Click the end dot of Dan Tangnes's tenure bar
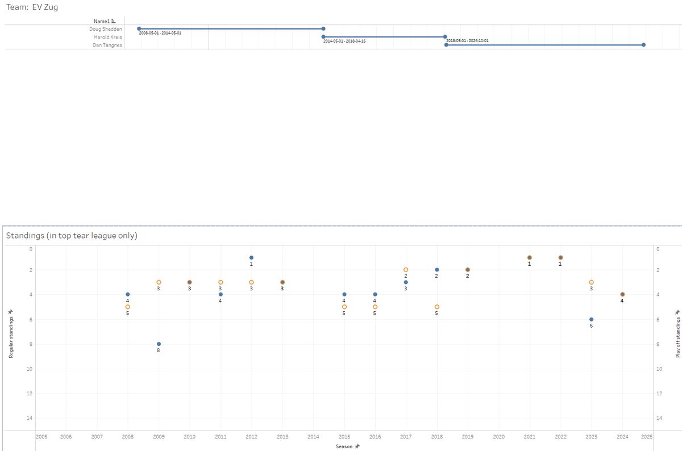 643,45
